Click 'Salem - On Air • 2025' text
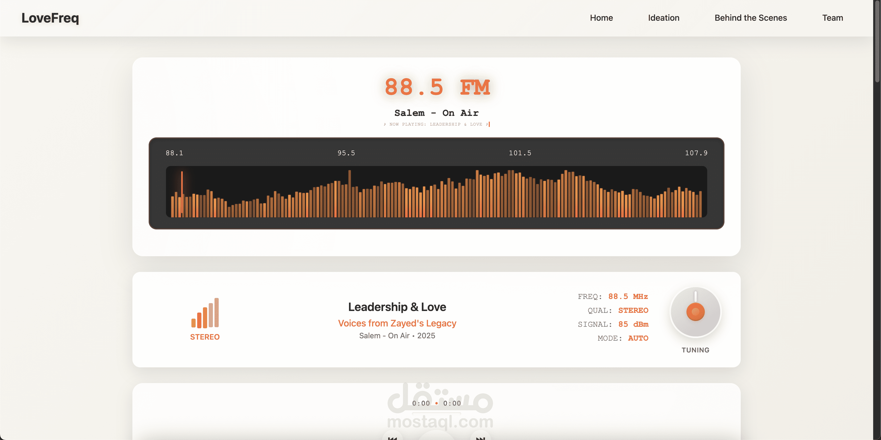The image size is (881, 440). [397, 336]
